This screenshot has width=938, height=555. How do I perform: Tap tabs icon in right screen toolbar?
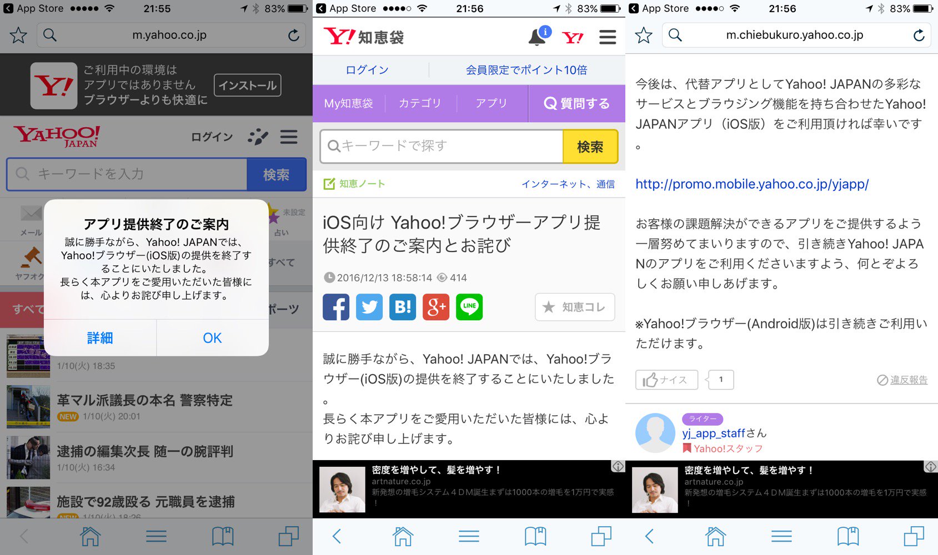[914, 536]
